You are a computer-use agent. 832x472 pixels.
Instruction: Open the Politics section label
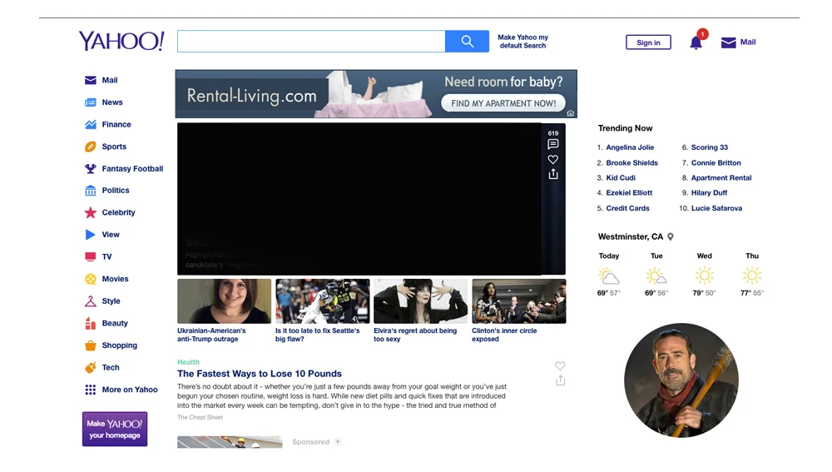point(116,191)
